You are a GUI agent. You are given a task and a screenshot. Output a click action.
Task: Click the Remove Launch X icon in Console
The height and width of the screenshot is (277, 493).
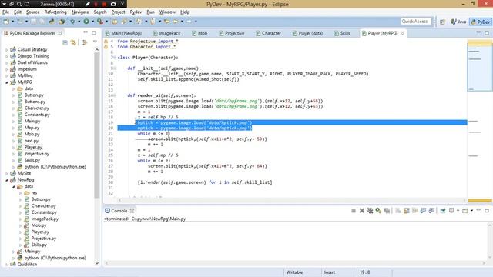click(362, 210)
